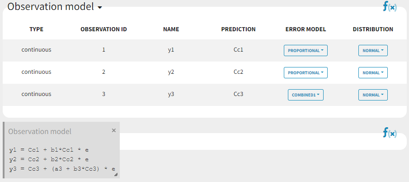Image resolution: width=409 pixels, height=182 pixels.
Task: Open COMBINED1 error model dropdown for y3
Action: click(306, 95)
